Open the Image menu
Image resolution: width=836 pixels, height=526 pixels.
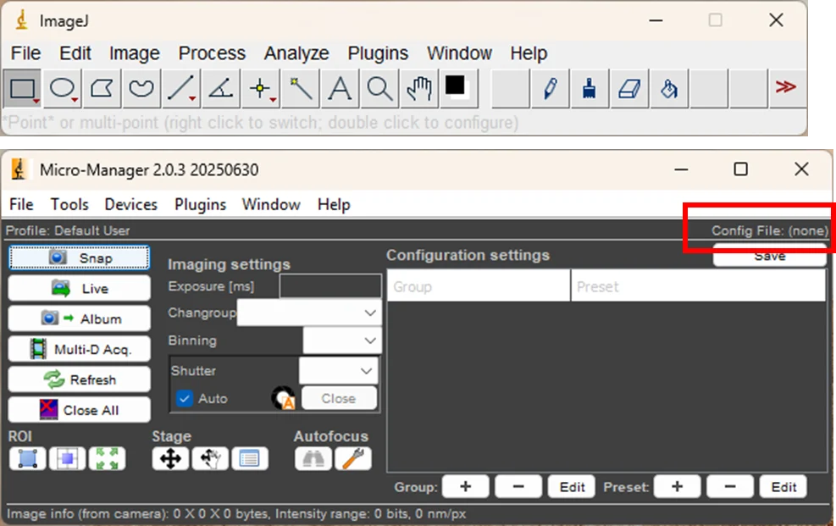point(135,53)
